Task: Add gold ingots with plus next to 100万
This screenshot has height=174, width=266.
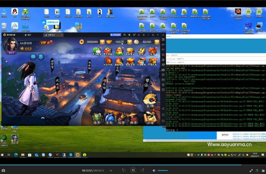Action: (129, 42)
